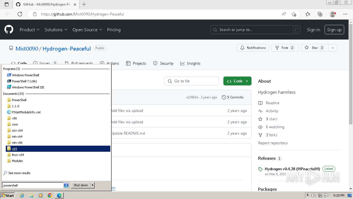The image size is (353, 199).
Task: Open the Favorites list icon
Action: click(308, 14)
